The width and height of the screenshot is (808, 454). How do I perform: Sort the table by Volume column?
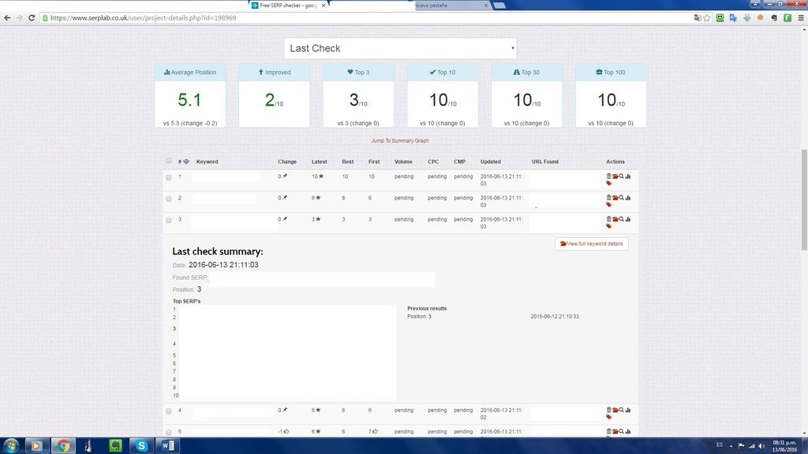403,162
